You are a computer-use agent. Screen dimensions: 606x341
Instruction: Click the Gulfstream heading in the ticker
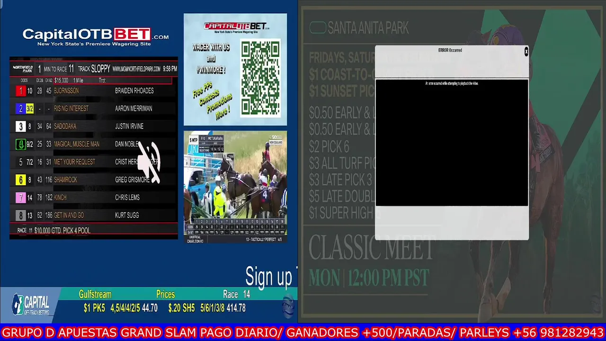coord(95,294)
